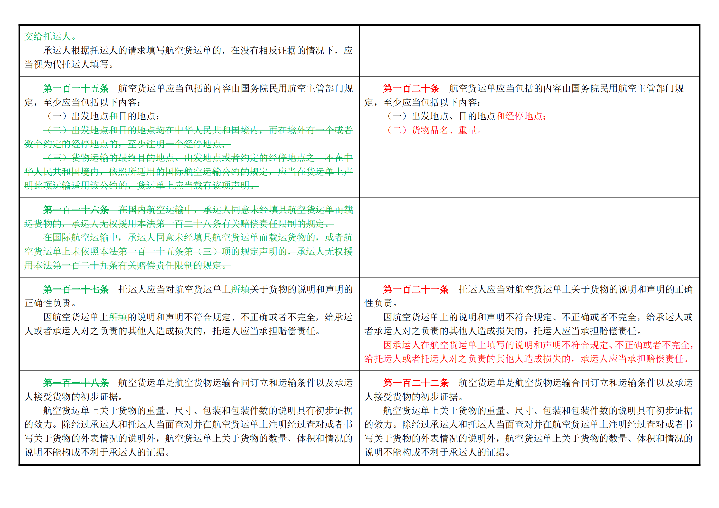The image size is (719, 508).
Task: Click the first green struck word 所填 in article 117
Action: coord(241,289)
